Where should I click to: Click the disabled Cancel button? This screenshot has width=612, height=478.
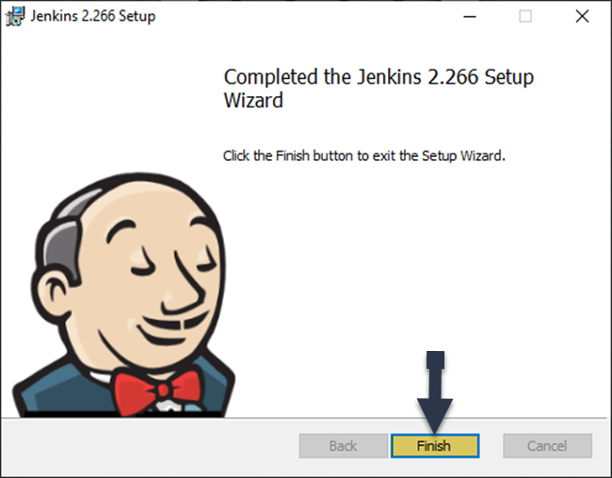click(547, 446)
